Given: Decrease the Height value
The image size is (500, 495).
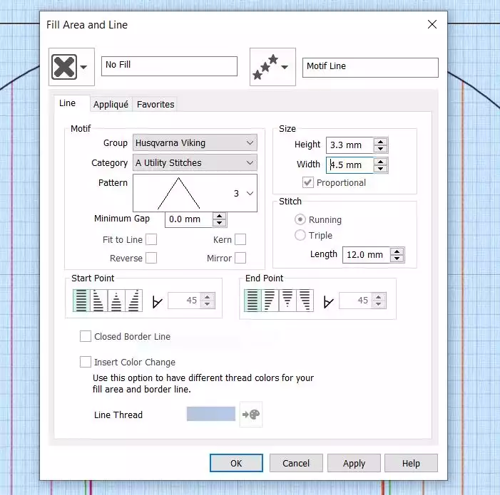Looking at the screenshot, I should (x=380, y=149).
